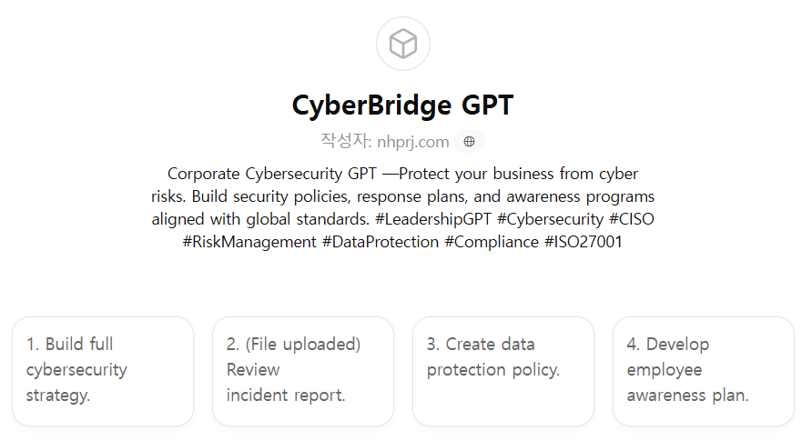Select the 'Build full cybersecurity strategy' starter

coord(103,370)
